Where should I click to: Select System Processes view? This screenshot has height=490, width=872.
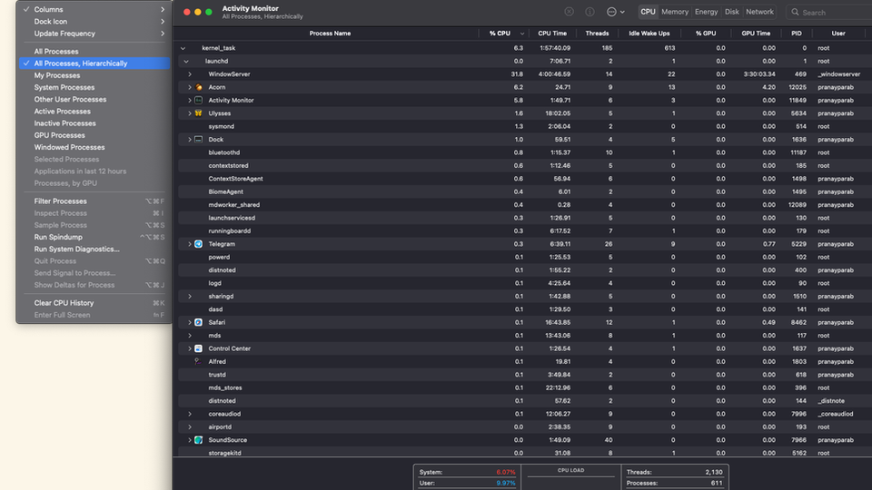point(94,87)
